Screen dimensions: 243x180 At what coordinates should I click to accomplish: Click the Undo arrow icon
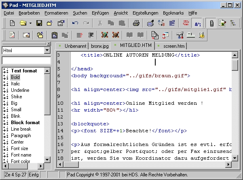pos(75,23)
